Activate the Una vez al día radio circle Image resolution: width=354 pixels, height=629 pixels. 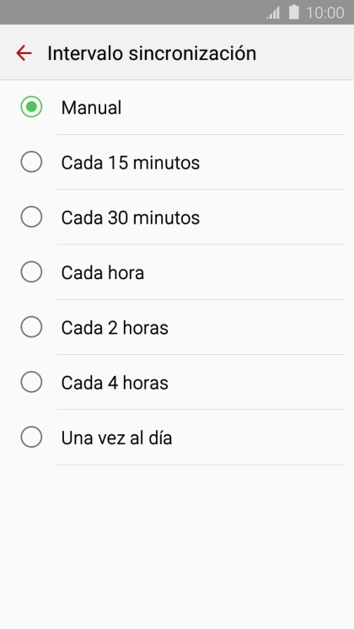31,437
